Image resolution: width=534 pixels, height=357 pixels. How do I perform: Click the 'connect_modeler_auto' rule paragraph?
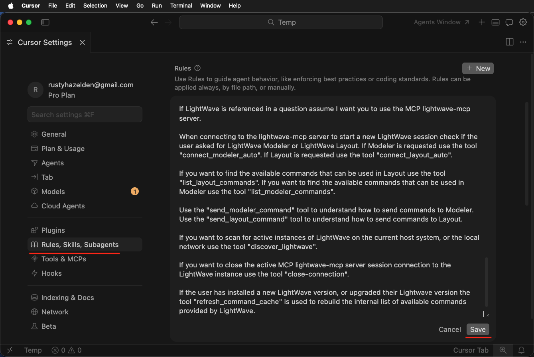pyautogui.click(x=328, y=146)
